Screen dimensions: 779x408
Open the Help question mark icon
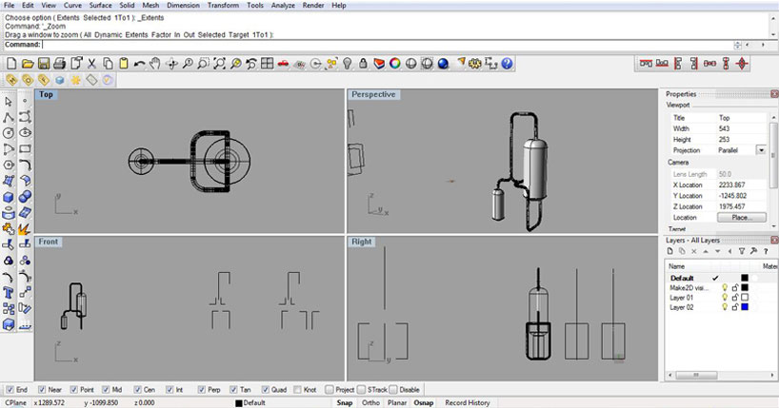(x=508, y=64)
